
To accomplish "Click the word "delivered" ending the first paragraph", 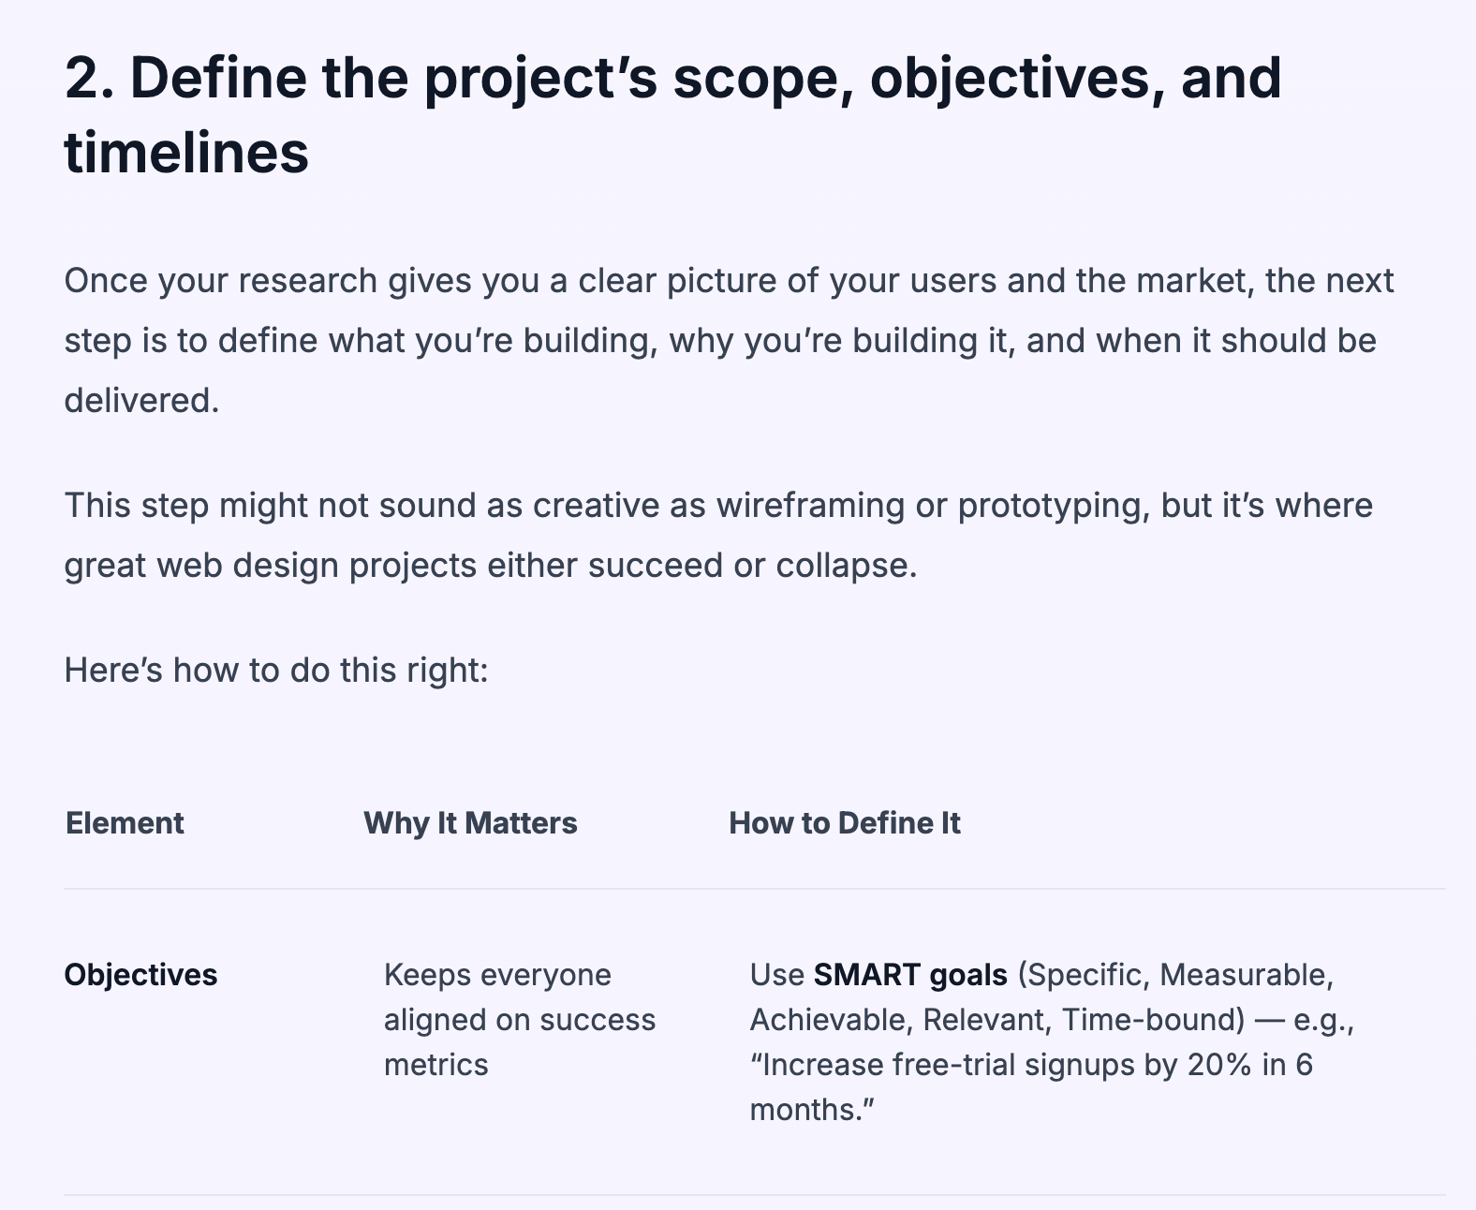I will (140, 401).
